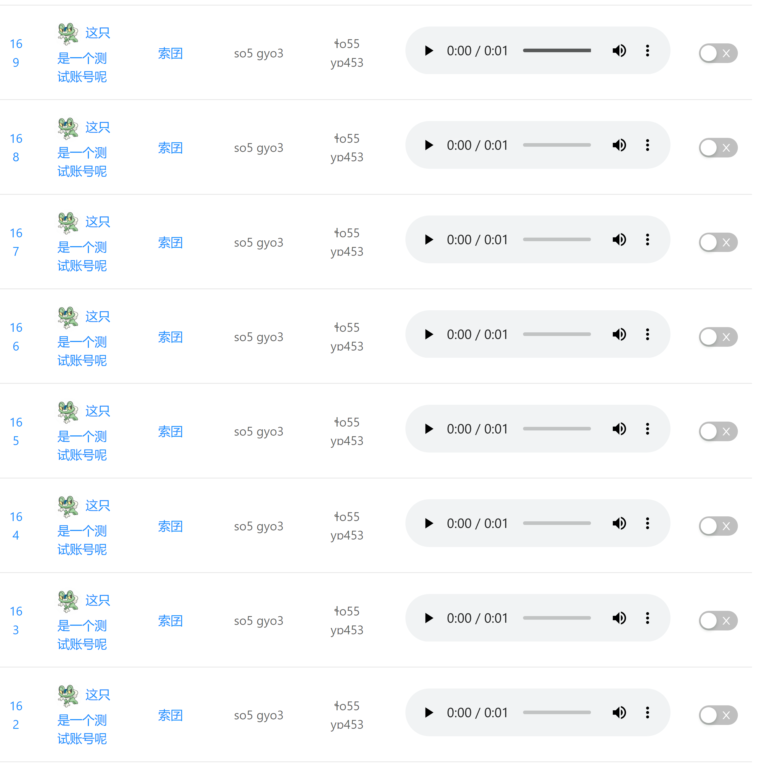The image size is (768, 765).
Task: Click the volume icon in row 162
Action: click(619, 713)
